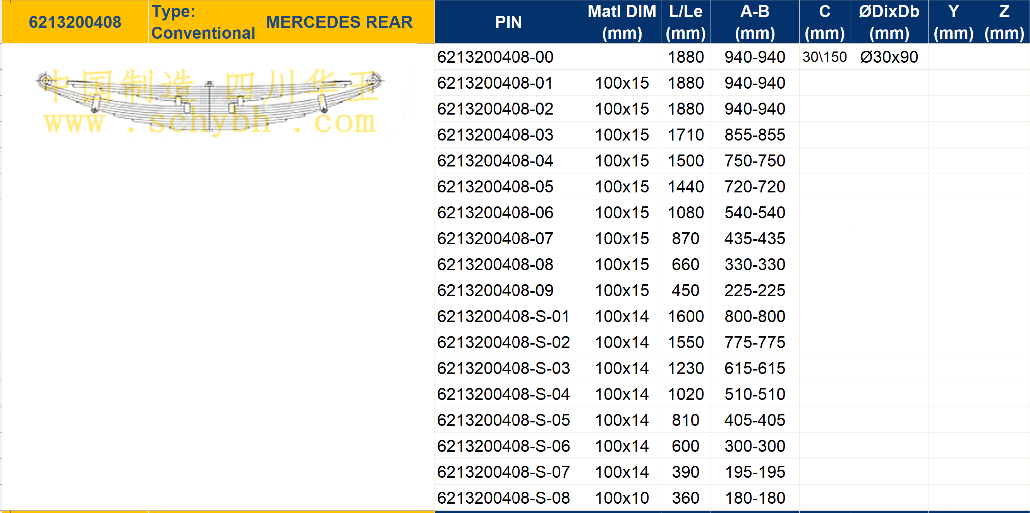The width and height of the screenshot is (1030, 513).
Task: Select cell 6213200408-08
Action: coord(508,264)
